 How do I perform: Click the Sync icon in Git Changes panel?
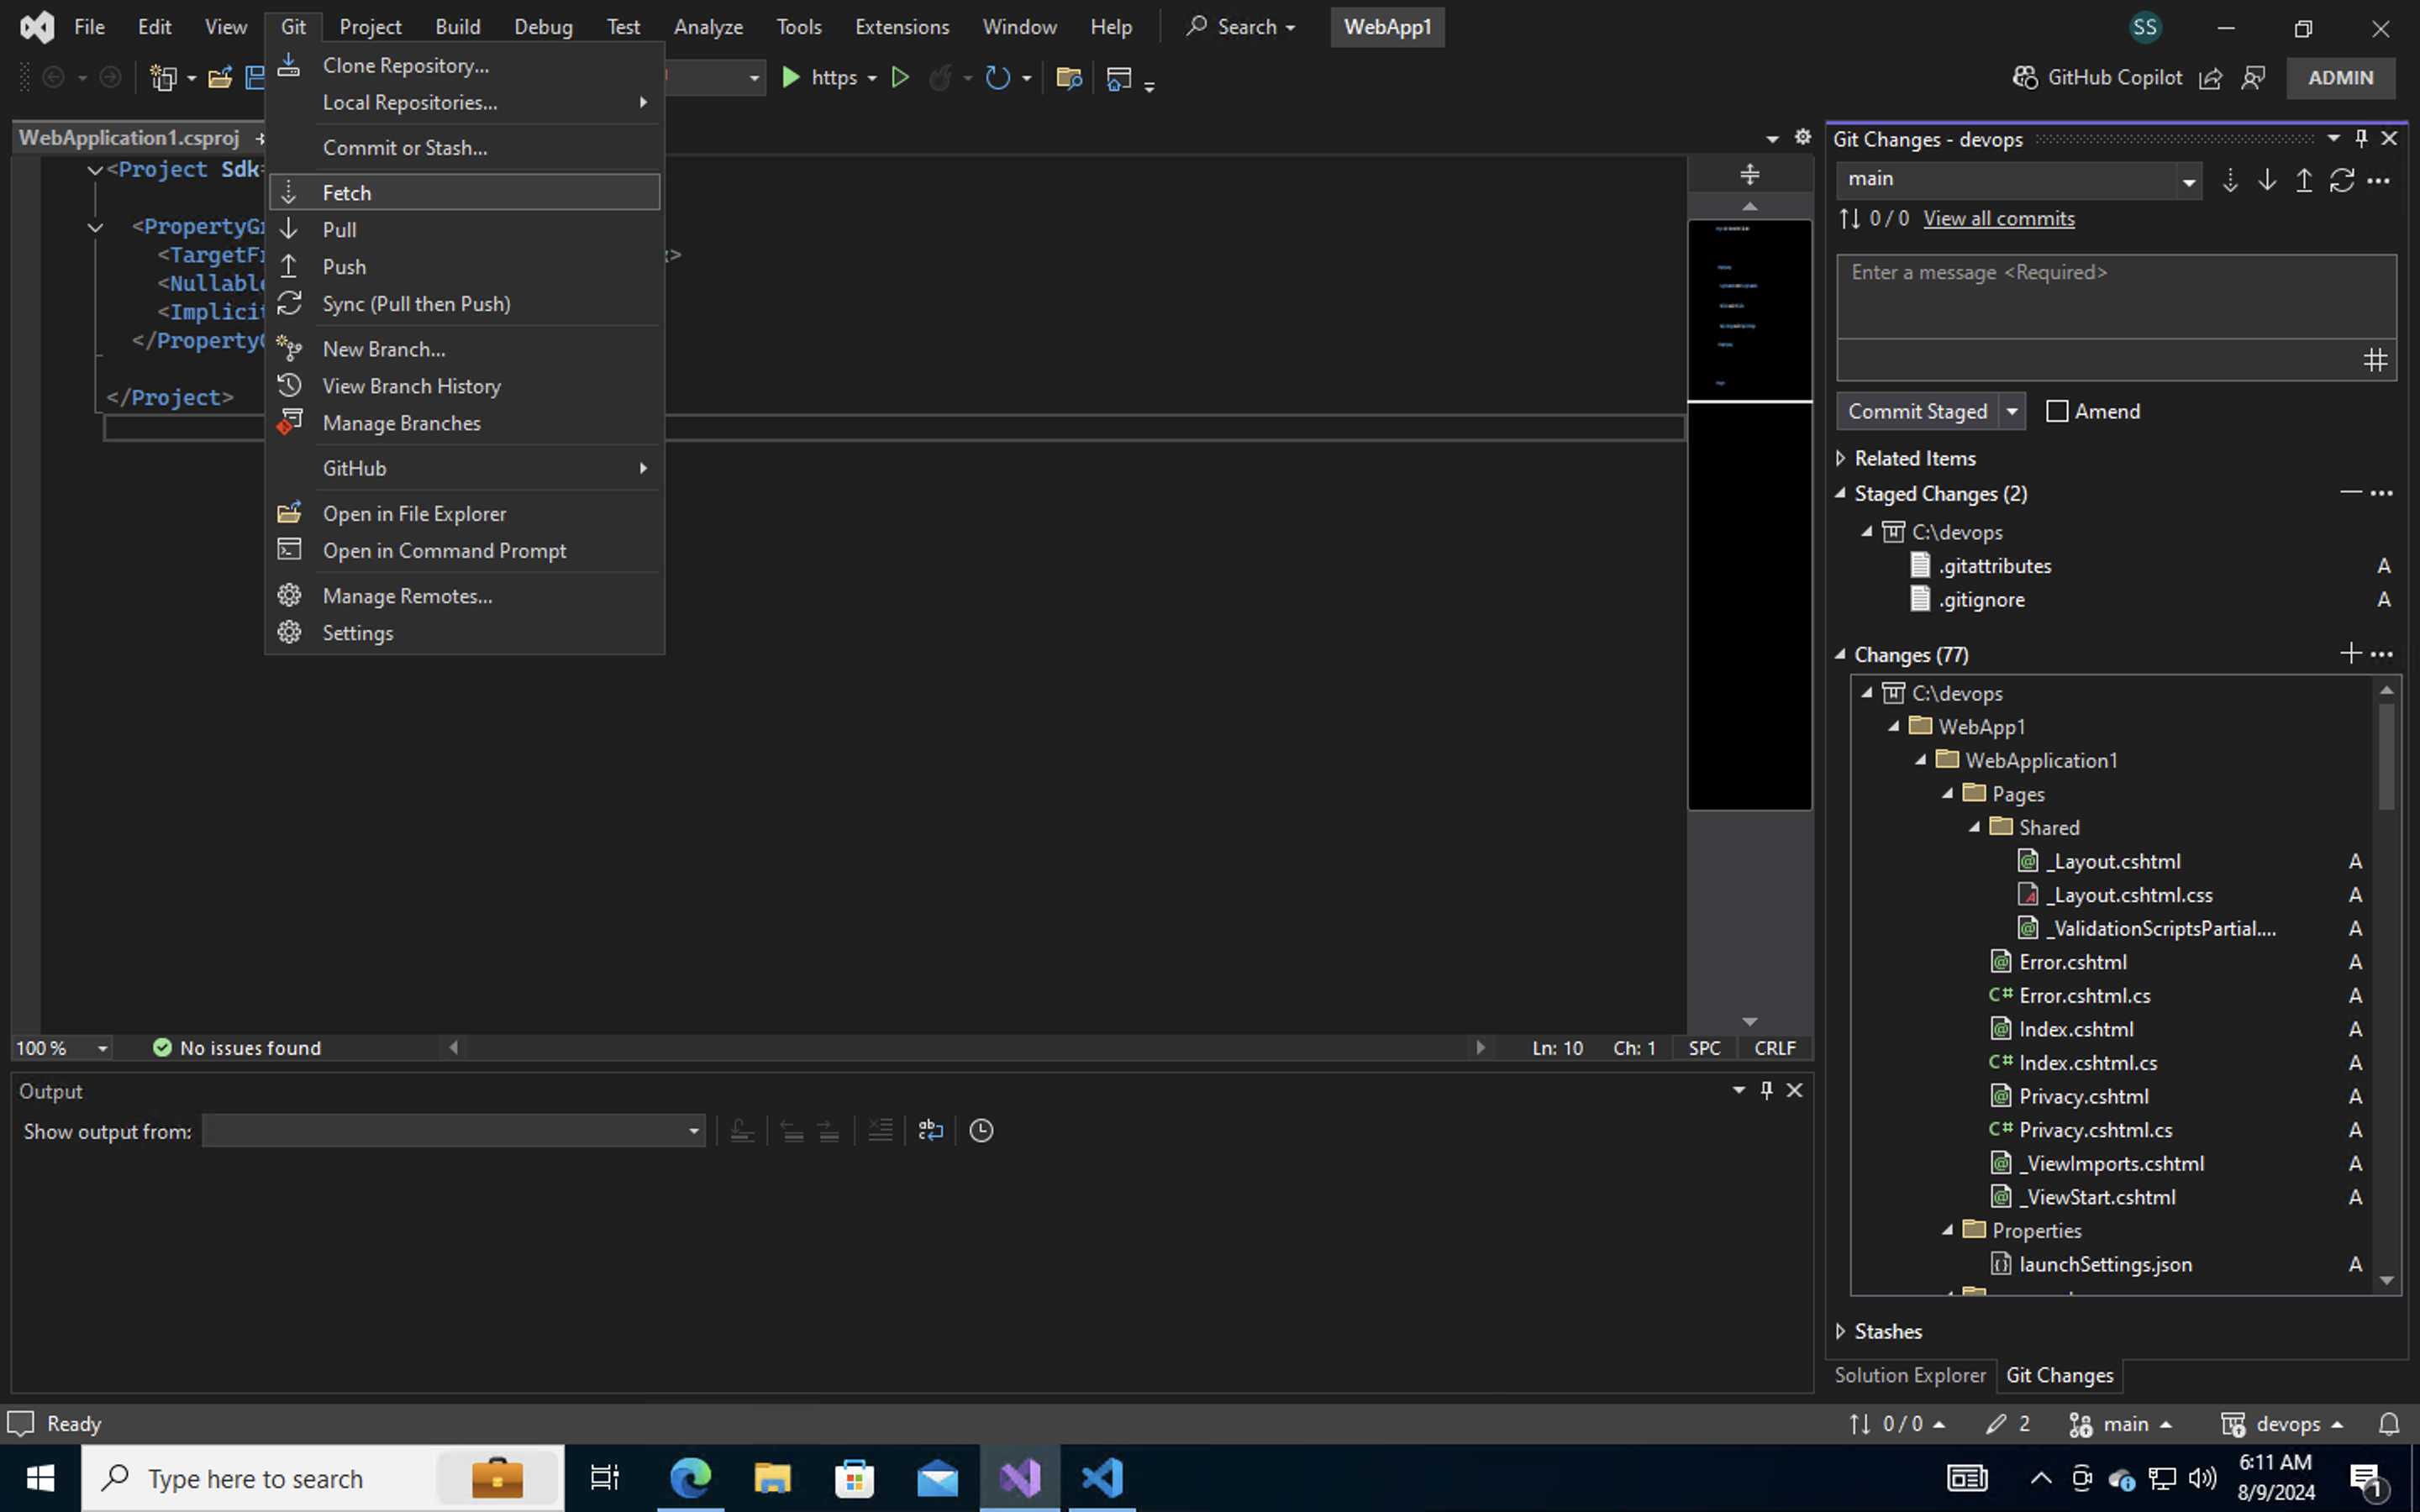coord(2341,180)
